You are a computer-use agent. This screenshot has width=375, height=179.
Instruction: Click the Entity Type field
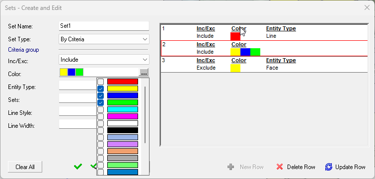pyautogui.click(x=77, y=86)
